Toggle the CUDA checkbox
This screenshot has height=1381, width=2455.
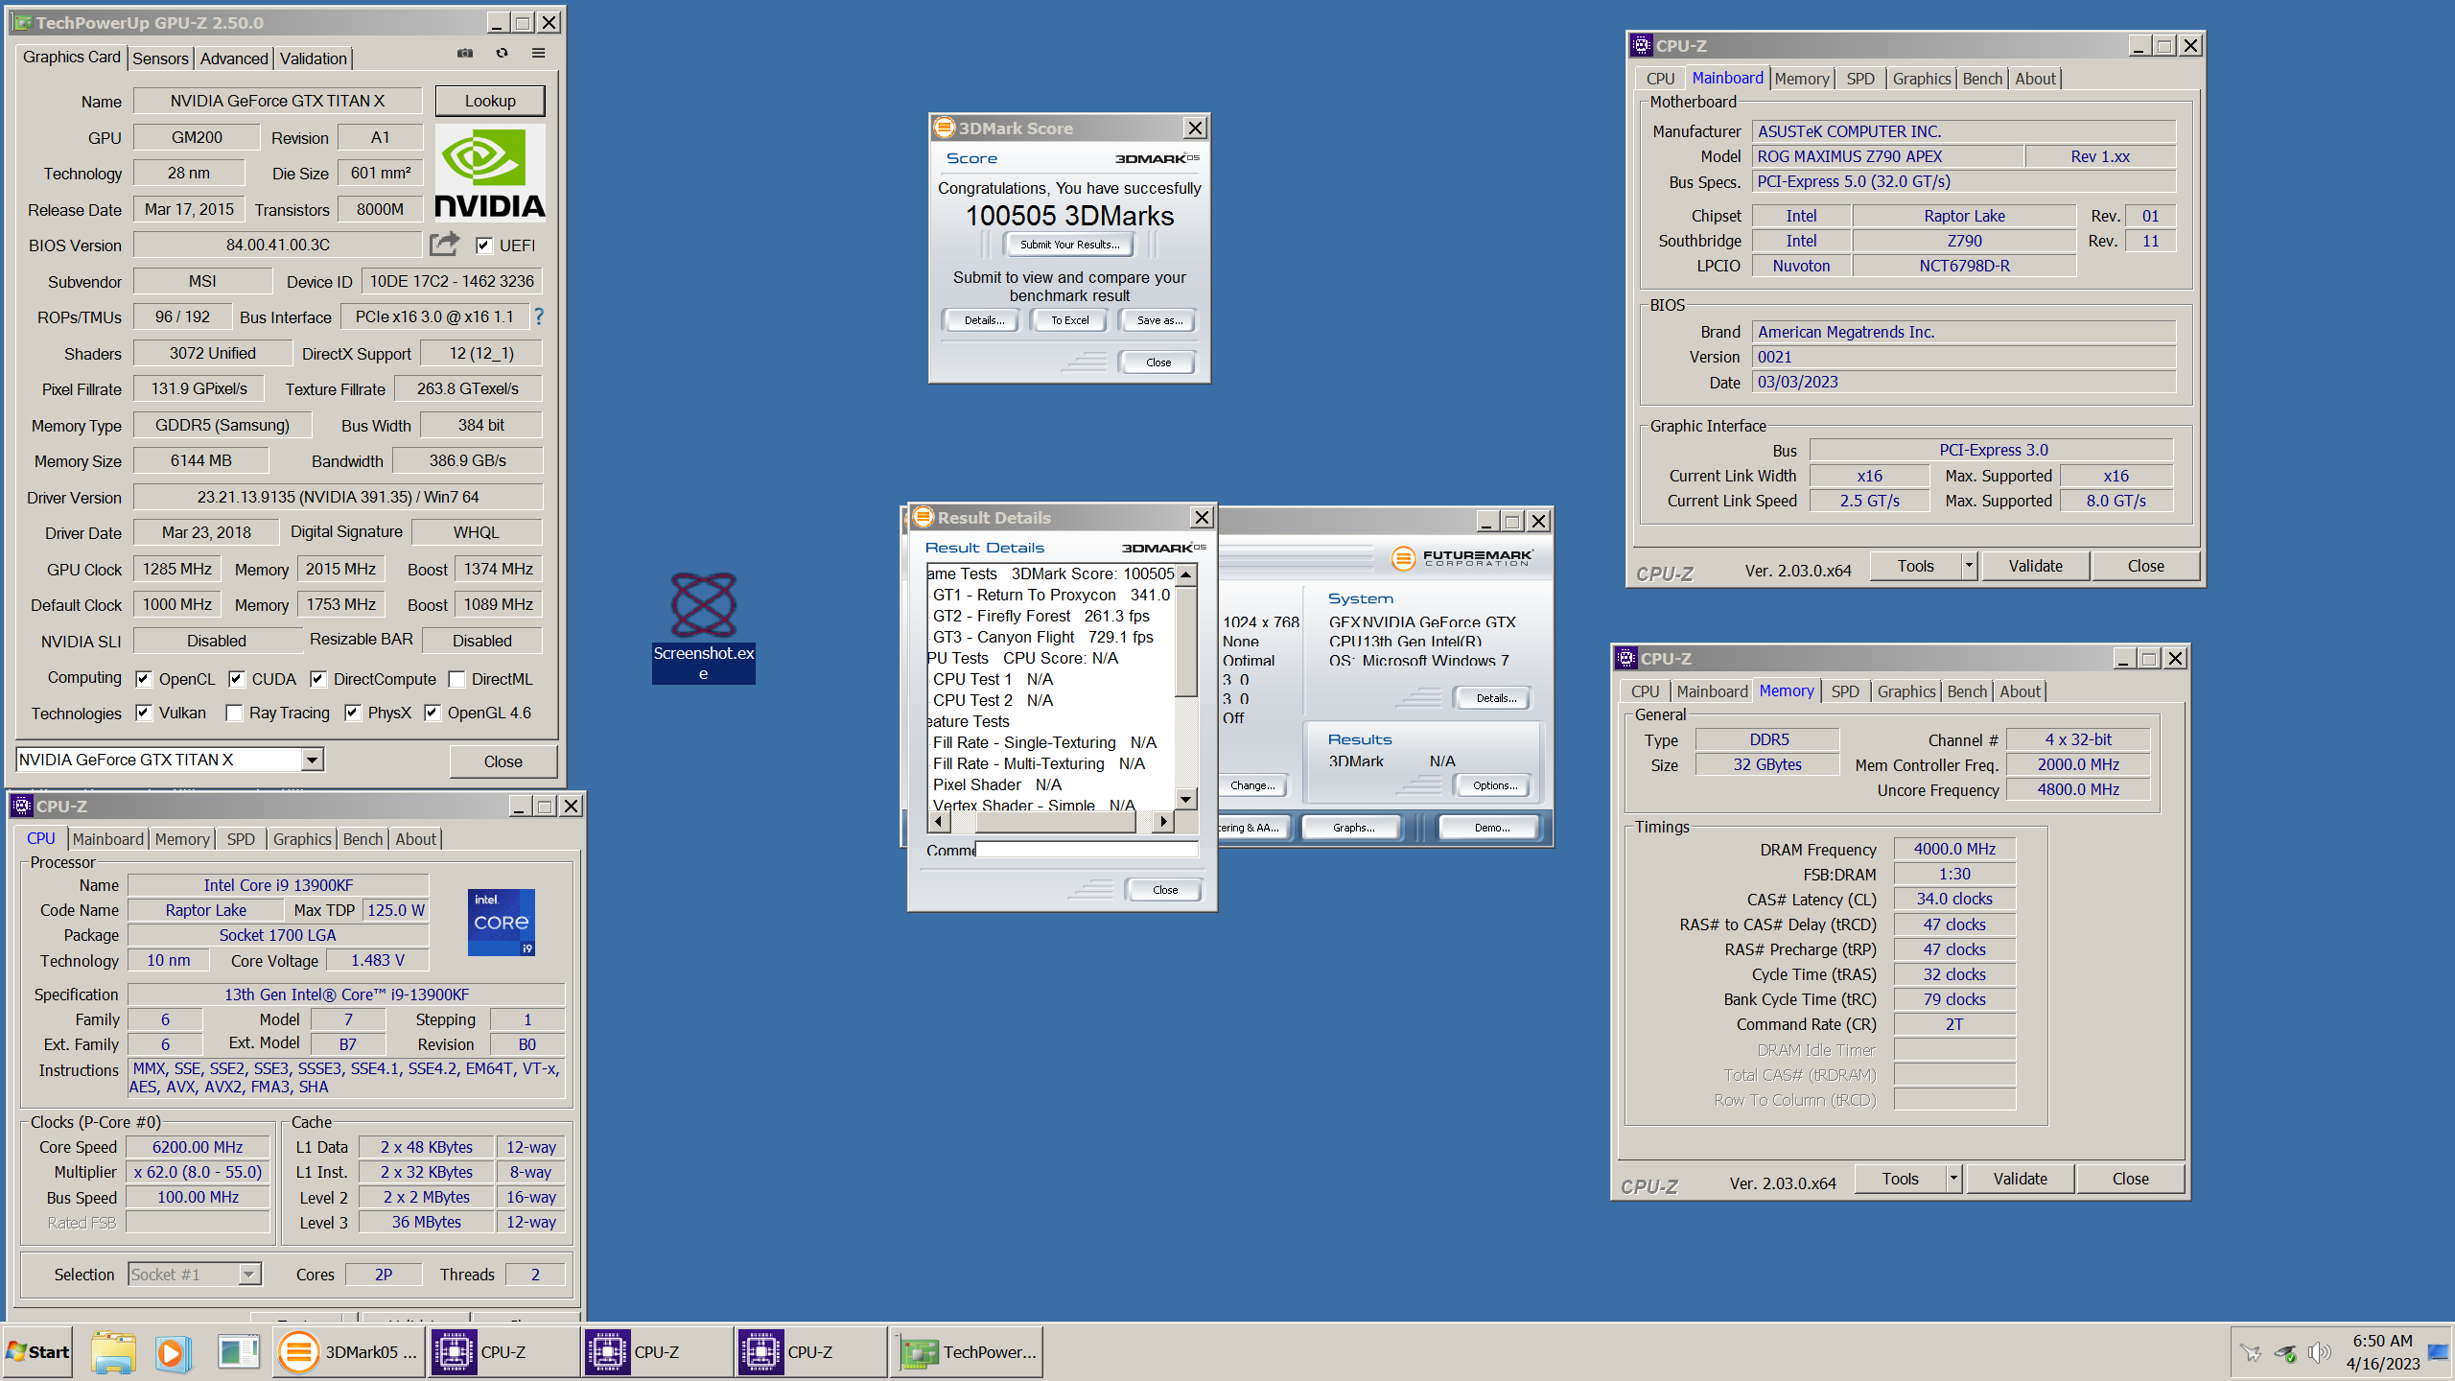(237, 679)
